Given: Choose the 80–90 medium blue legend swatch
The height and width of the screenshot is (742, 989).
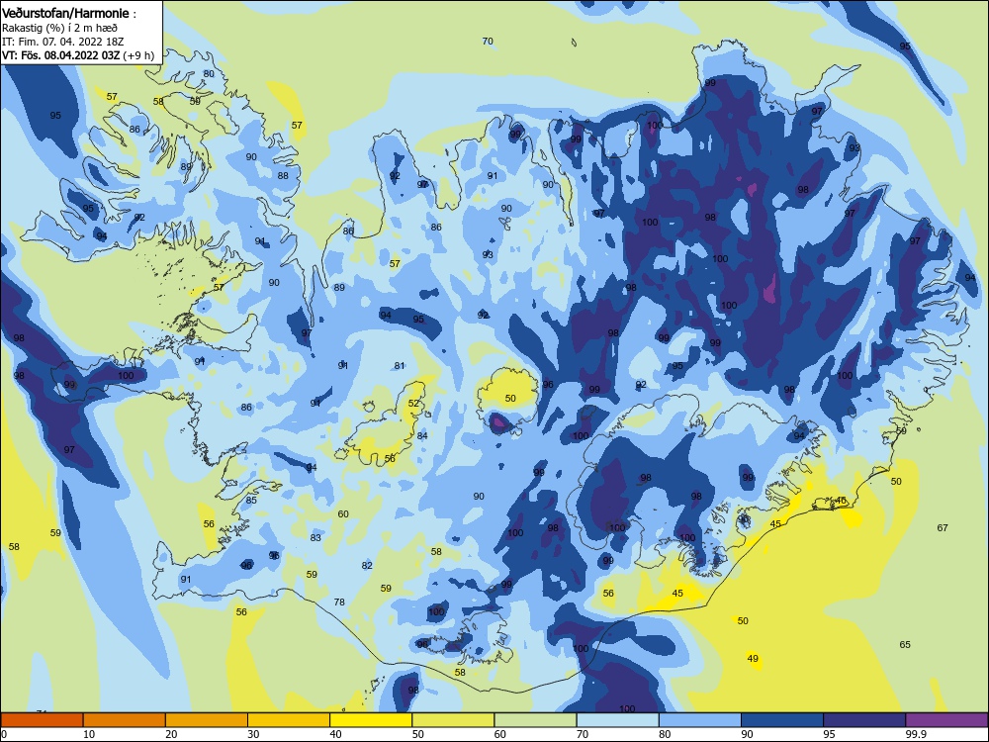Looking at the screenshot, I should click(x=700, y=720).
